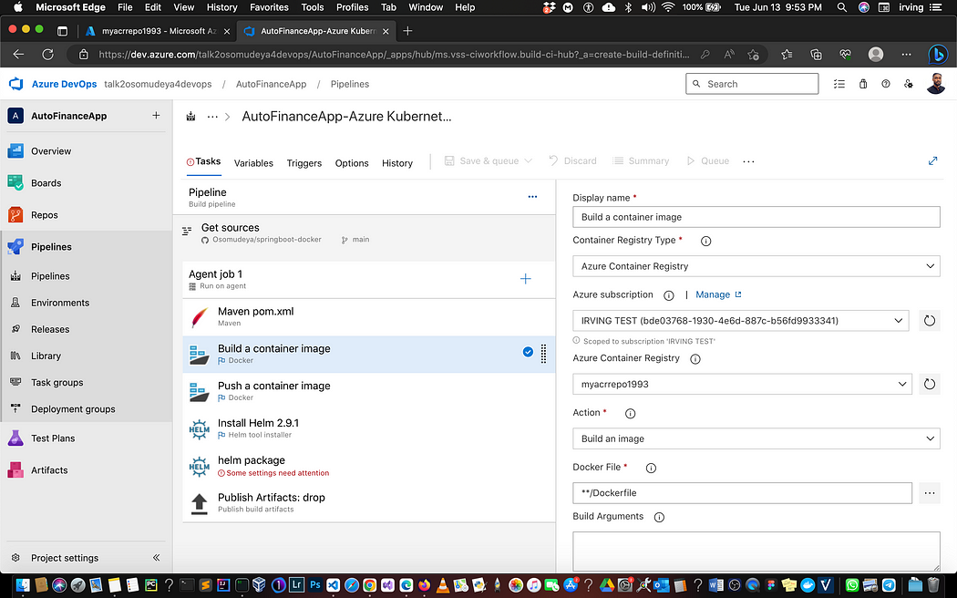Add a task to Agent job 1
This screenshot has height=598, width=957.
point(526,279)
